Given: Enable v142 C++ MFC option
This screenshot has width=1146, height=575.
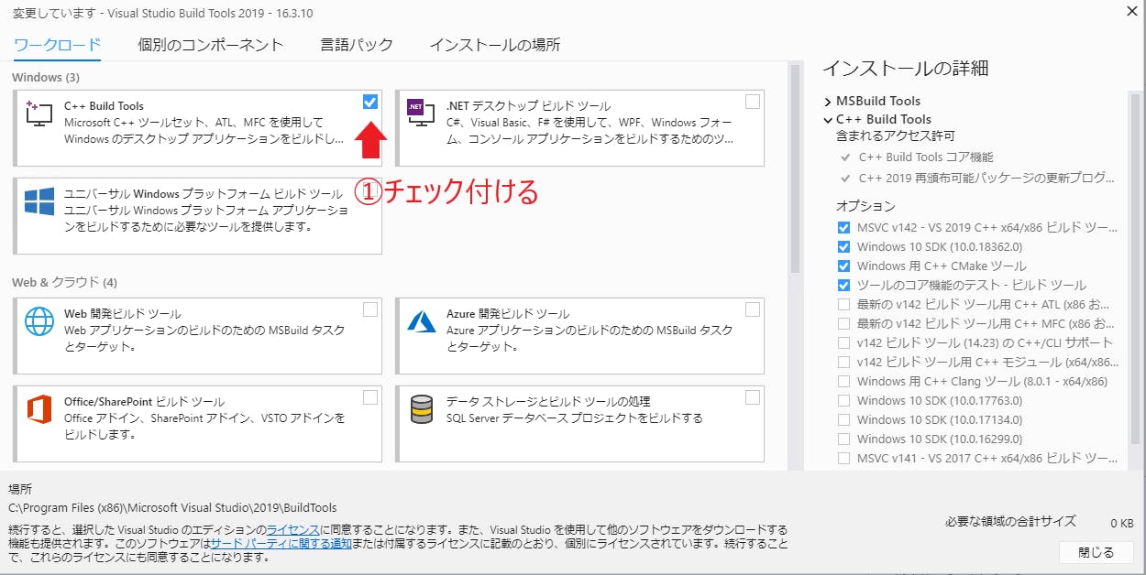Looking at the screenshot, I should pyautogui.click(x=843, y=323).
